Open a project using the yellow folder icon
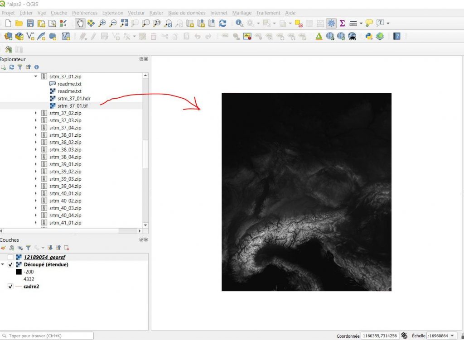Viewport: 464px width, 340px height. 19,23
